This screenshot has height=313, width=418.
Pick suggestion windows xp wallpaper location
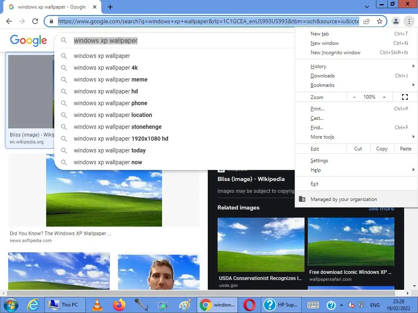(x=175, y=115)
